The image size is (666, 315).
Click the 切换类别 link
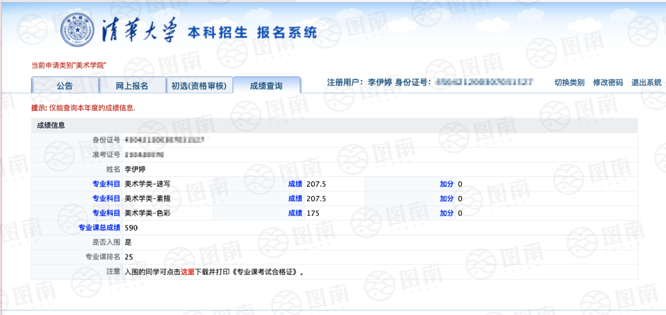coord(570,83)
